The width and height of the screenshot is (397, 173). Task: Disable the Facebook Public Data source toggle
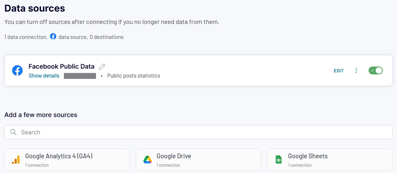click(x=376, y=70)
